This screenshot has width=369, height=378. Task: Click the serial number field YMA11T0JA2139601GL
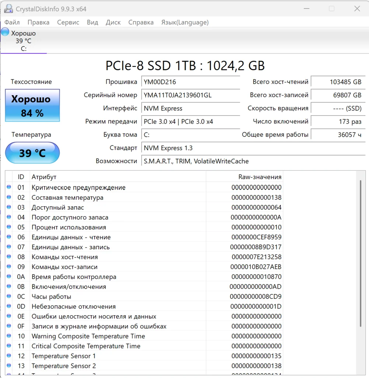(x=191, y=95)
